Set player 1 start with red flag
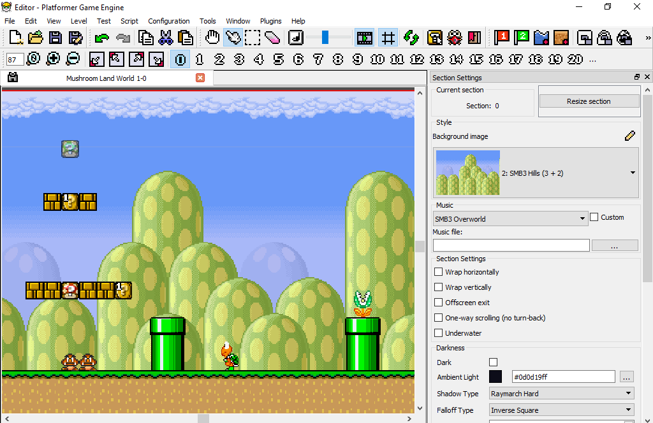The width and height of the screenshot is (653, 423). click(x=502, y=38)
